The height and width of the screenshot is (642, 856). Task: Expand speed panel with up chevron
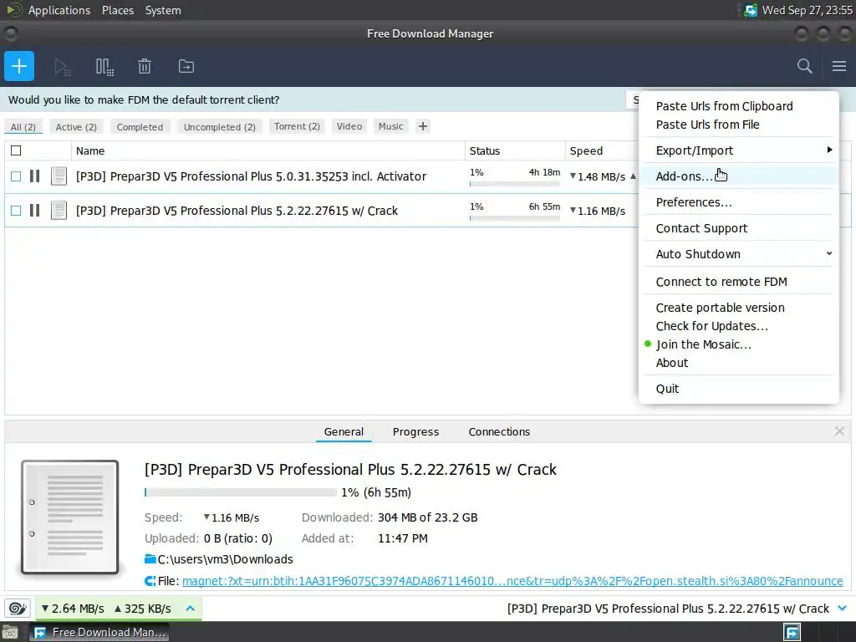click(190, 609)
